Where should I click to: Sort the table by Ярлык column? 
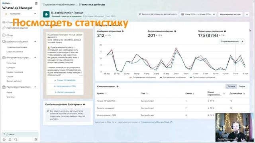coord(102,94)
